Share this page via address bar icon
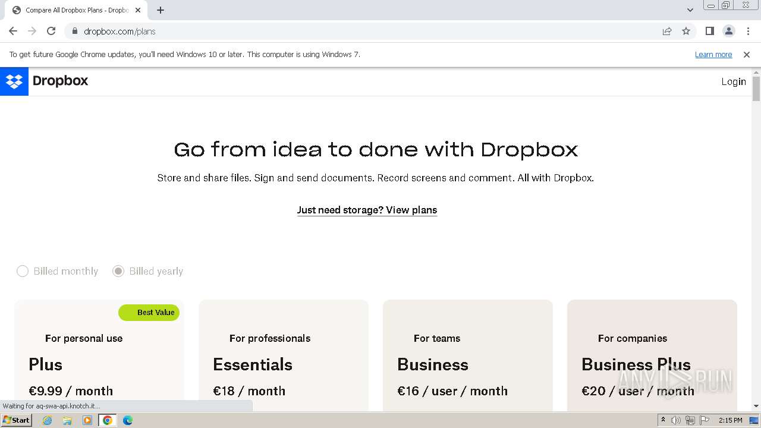Screen dimensions: 761x428 click(667, 32)
